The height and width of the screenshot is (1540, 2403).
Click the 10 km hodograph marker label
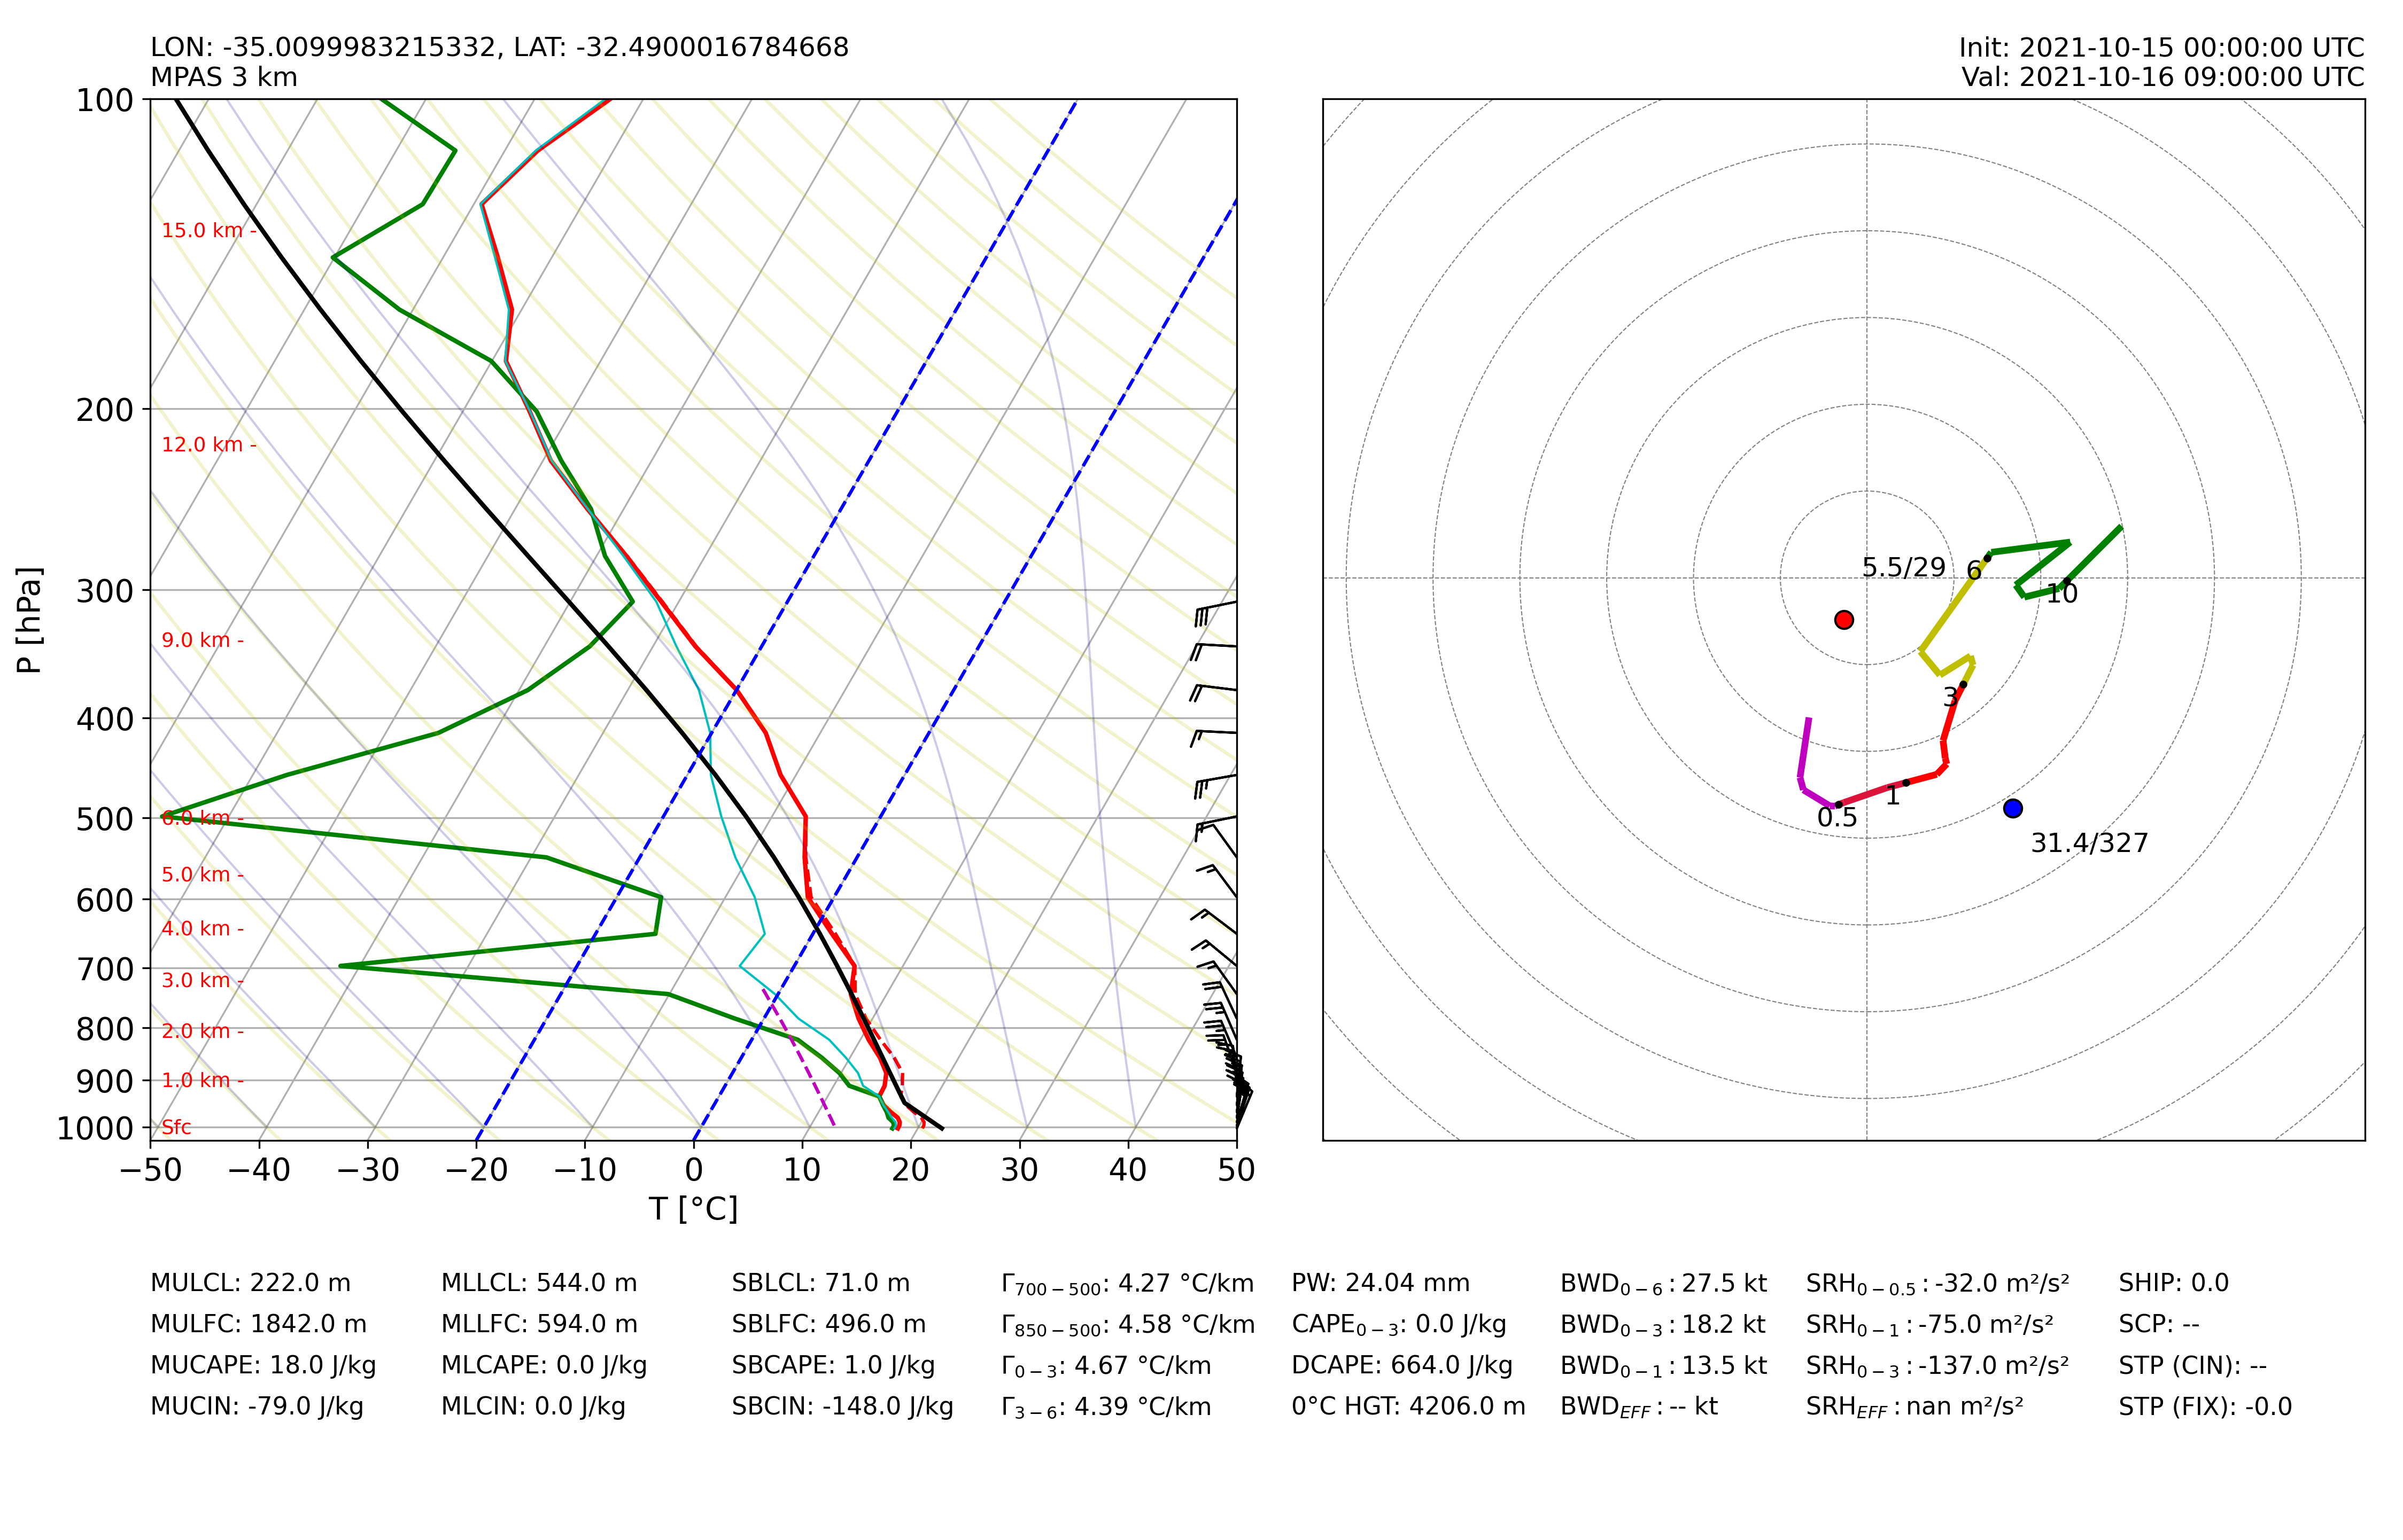click(2062, 594)
